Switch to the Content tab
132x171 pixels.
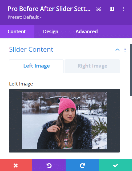coord(17,32)
